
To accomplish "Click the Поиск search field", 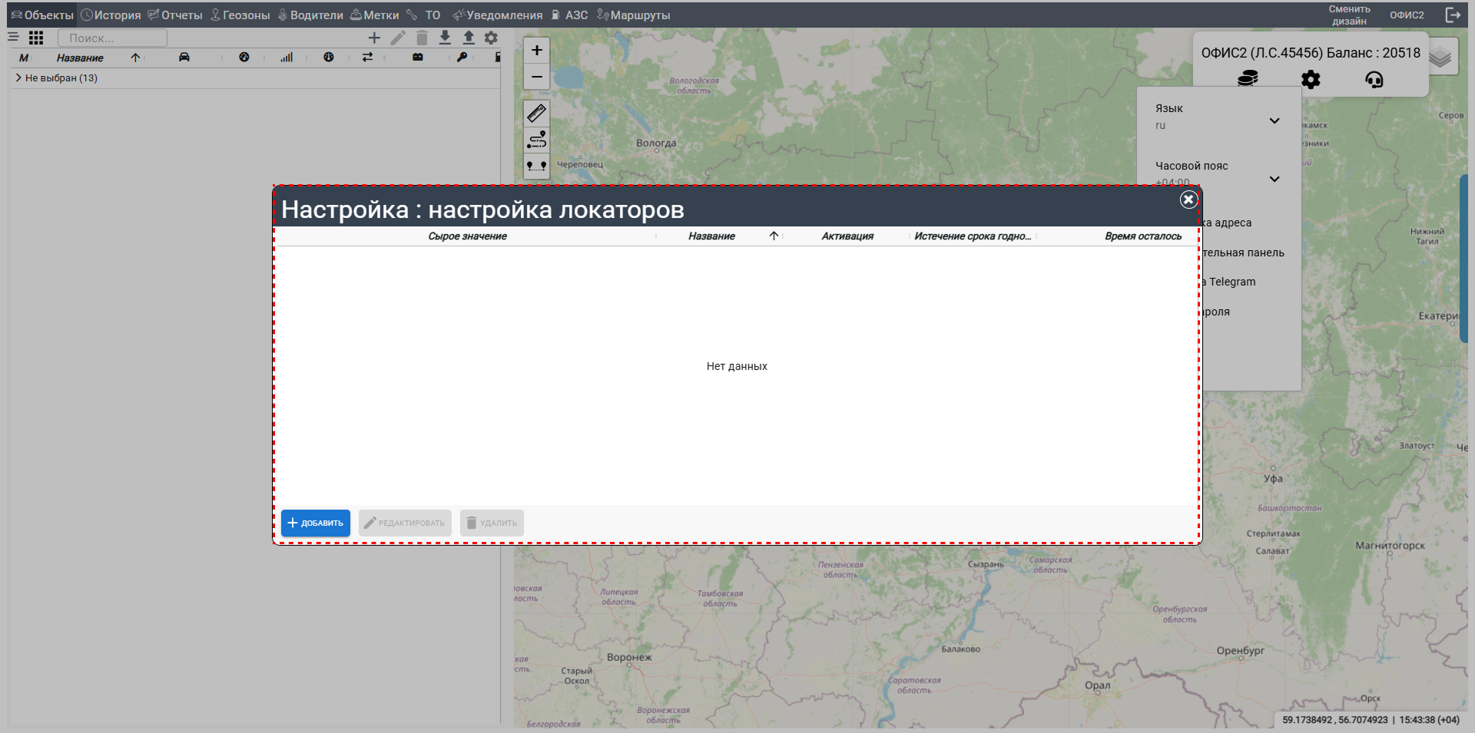I will click(112, 38).
